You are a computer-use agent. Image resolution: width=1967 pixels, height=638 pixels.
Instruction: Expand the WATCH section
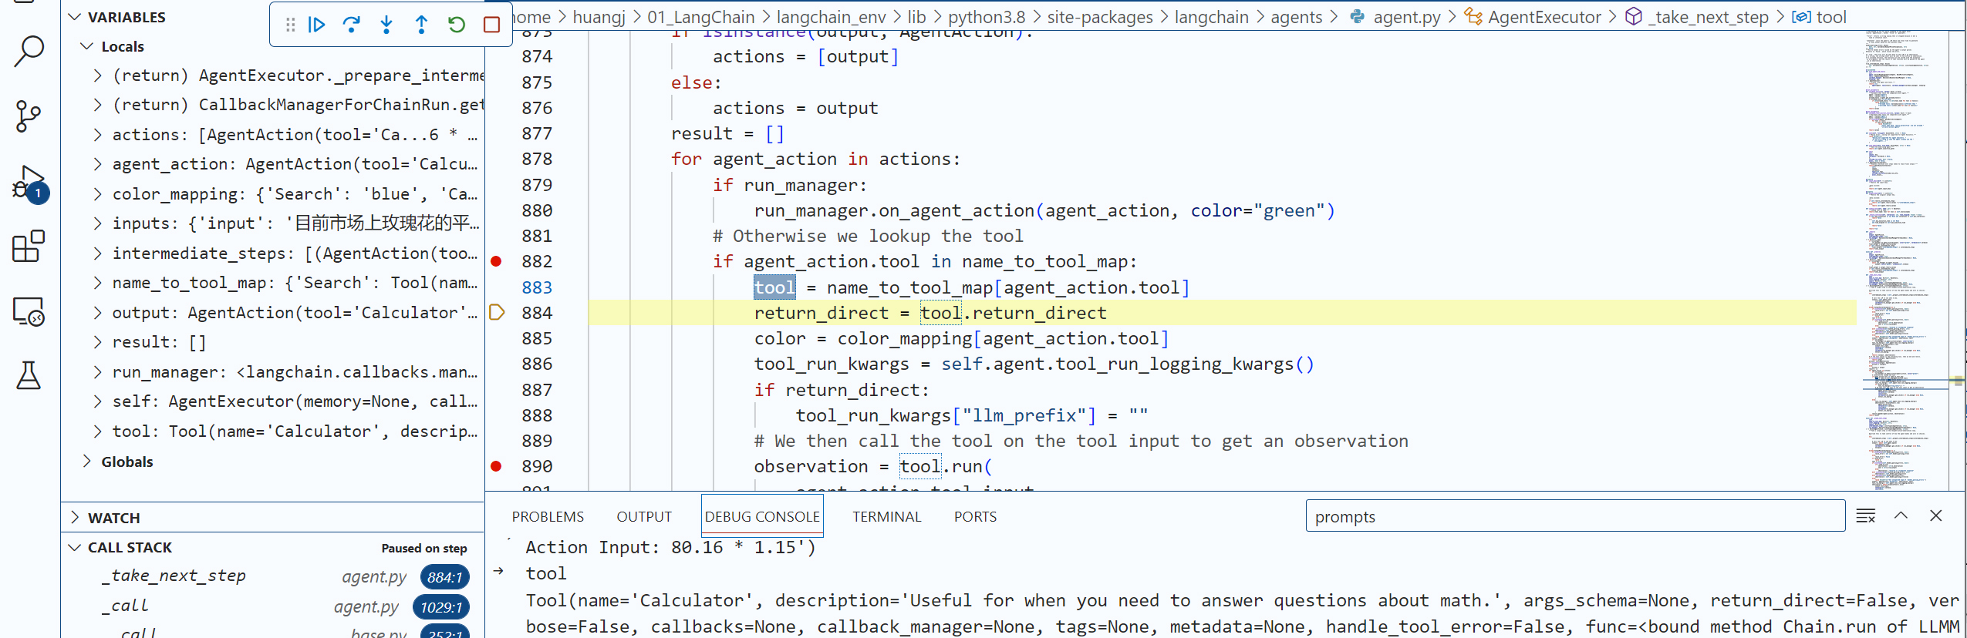coord(75,518)
